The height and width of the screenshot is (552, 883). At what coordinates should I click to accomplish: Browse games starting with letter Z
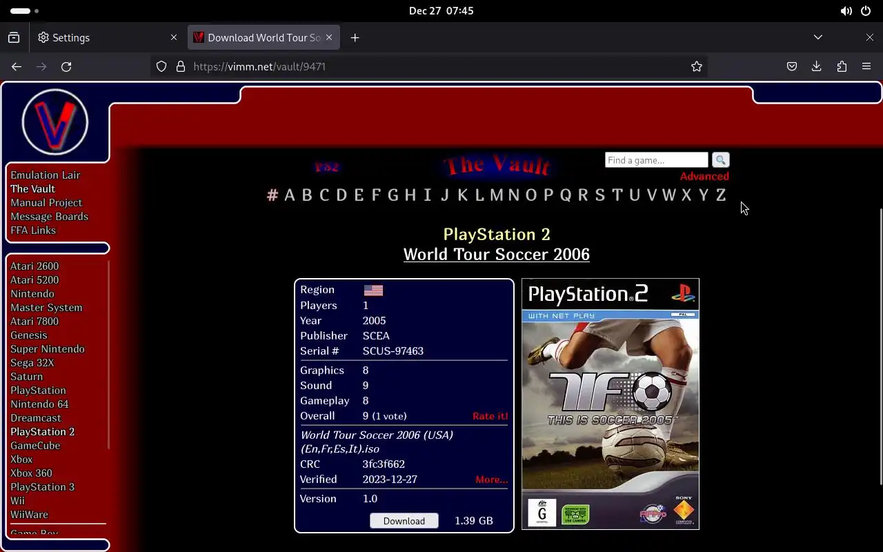point(721,195)
